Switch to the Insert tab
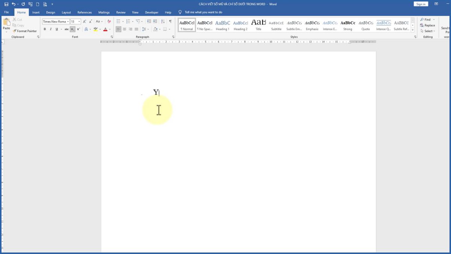This screenshot has height=254, width=451. click(x=36, y=12)
